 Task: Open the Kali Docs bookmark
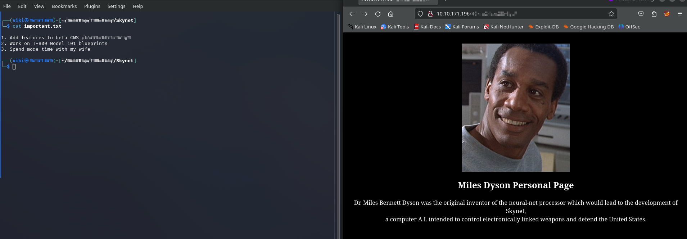pos(427,27)
